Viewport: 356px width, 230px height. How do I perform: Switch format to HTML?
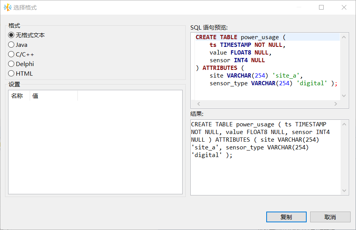11,73
